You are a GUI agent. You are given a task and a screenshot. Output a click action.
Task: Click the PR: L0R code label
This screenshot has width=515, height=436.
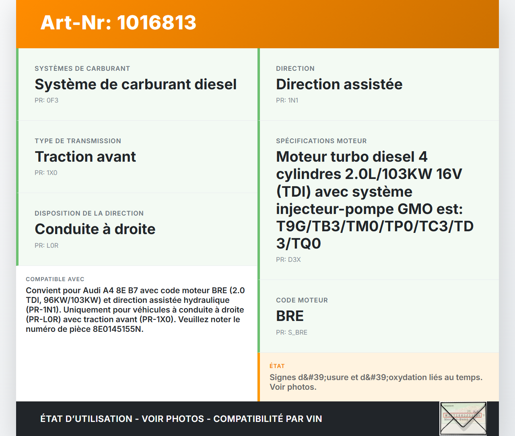[x=46, y=245]
